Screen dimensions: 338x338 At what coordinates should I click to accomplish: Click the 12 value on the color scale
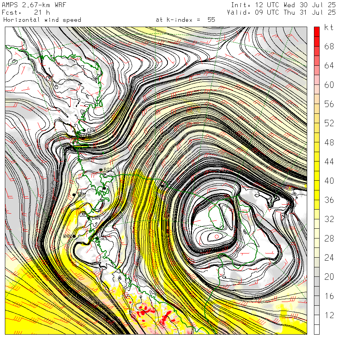pos(329,315)
